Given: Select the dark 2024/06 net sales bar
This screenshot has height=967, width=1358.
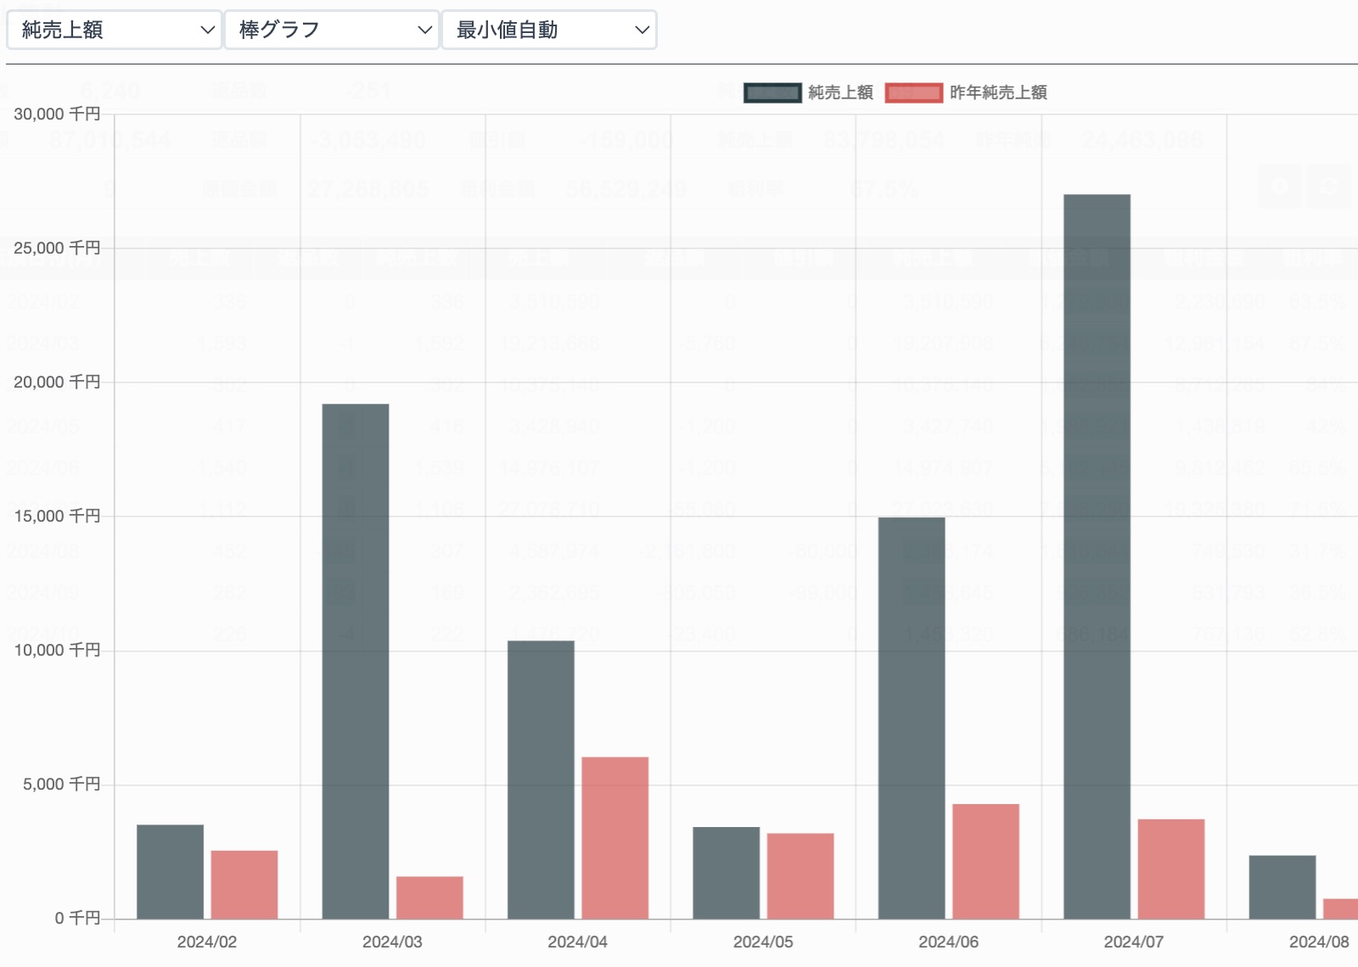Looking at the screenshot, I should point(912,718).
